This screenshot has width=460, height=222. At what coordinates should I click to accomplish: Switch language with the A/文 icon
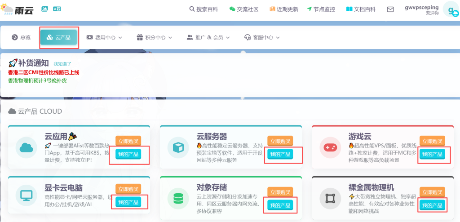(57, 9)
